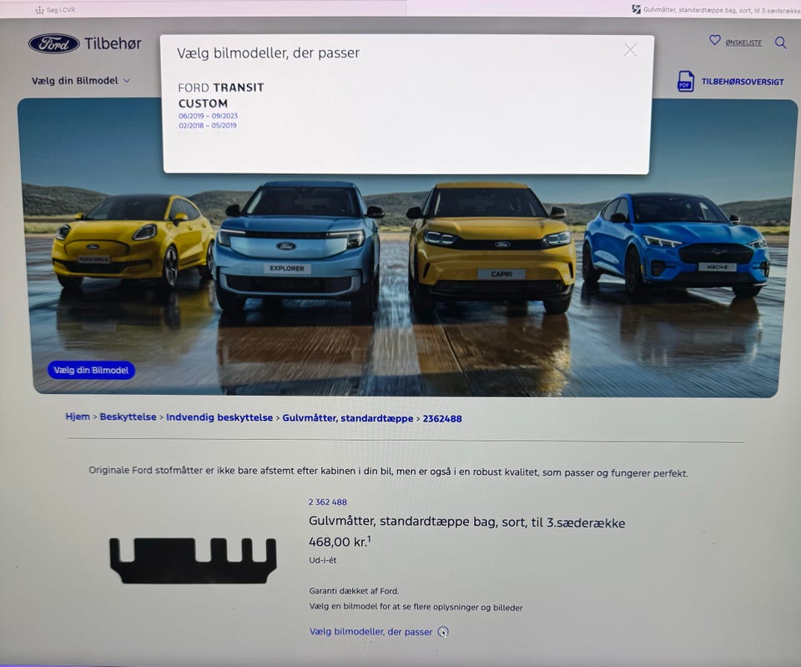Open the 'Beskyttelse' breadcrumb link
The height and width of the screenshot is (667, 801).
point(128,417)
